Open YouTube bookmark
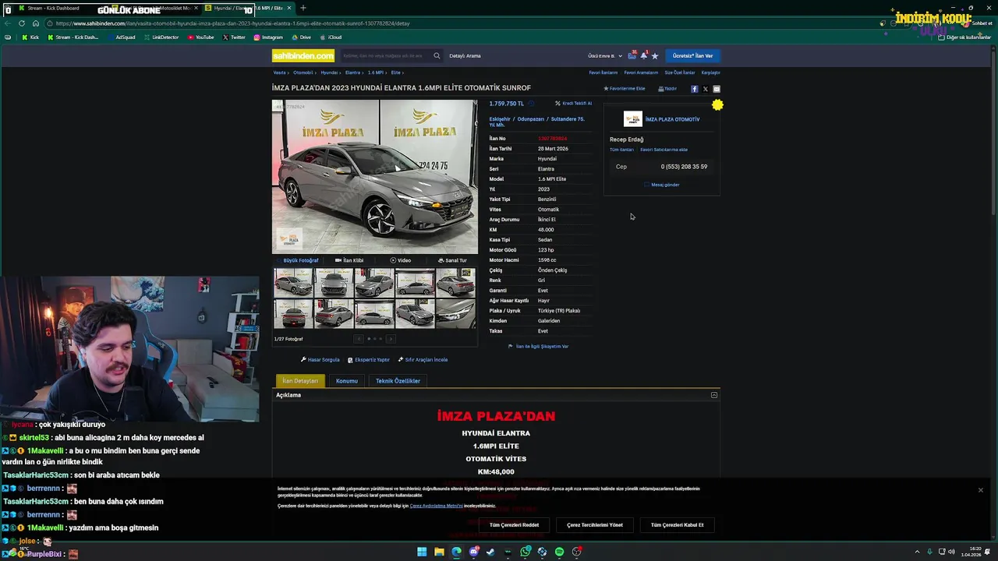Screen dimensions: 998x561 pyautogui.click(x=201, y=37)
